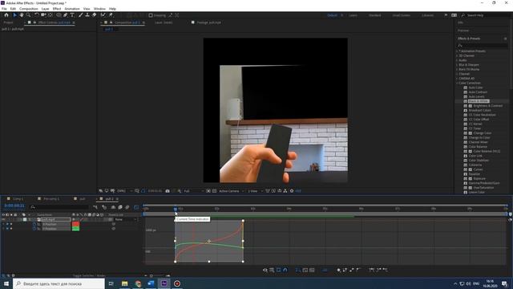
Task: Open the Full resolution dropdown below viewer
Action: tap(194, 191)
